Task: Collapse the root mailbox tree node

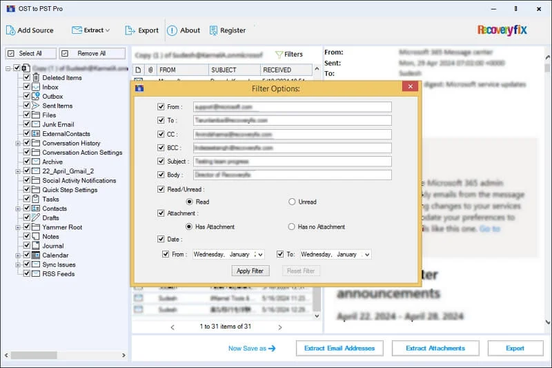Action: [8, 68]
